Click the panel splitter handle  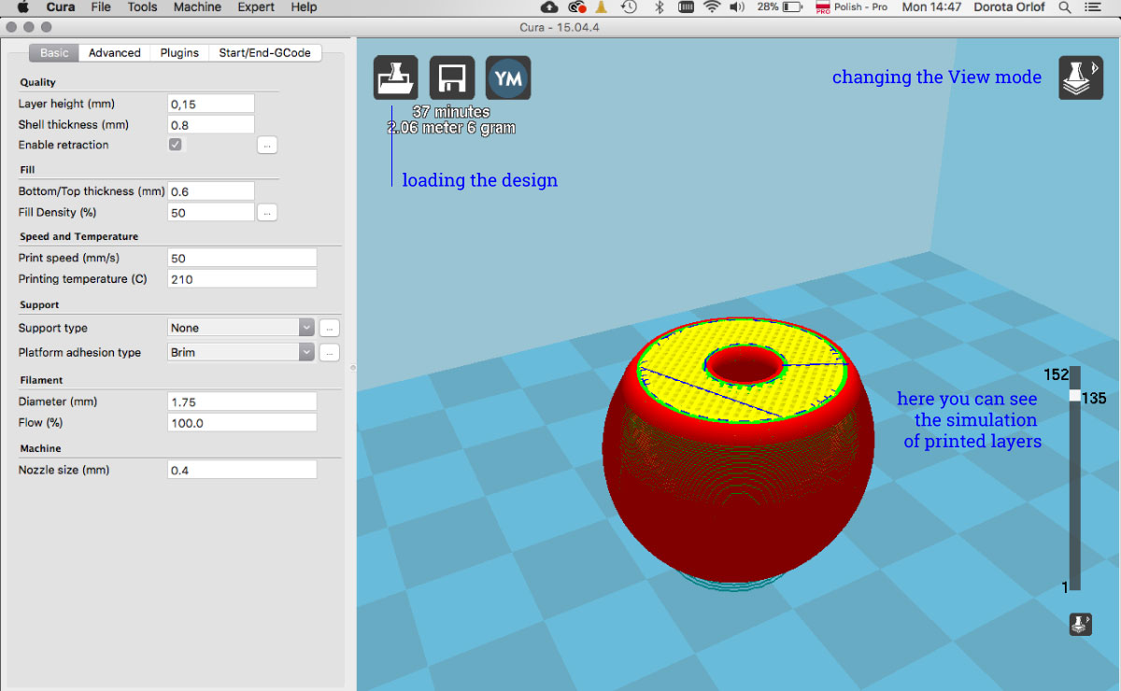[352, 367]
